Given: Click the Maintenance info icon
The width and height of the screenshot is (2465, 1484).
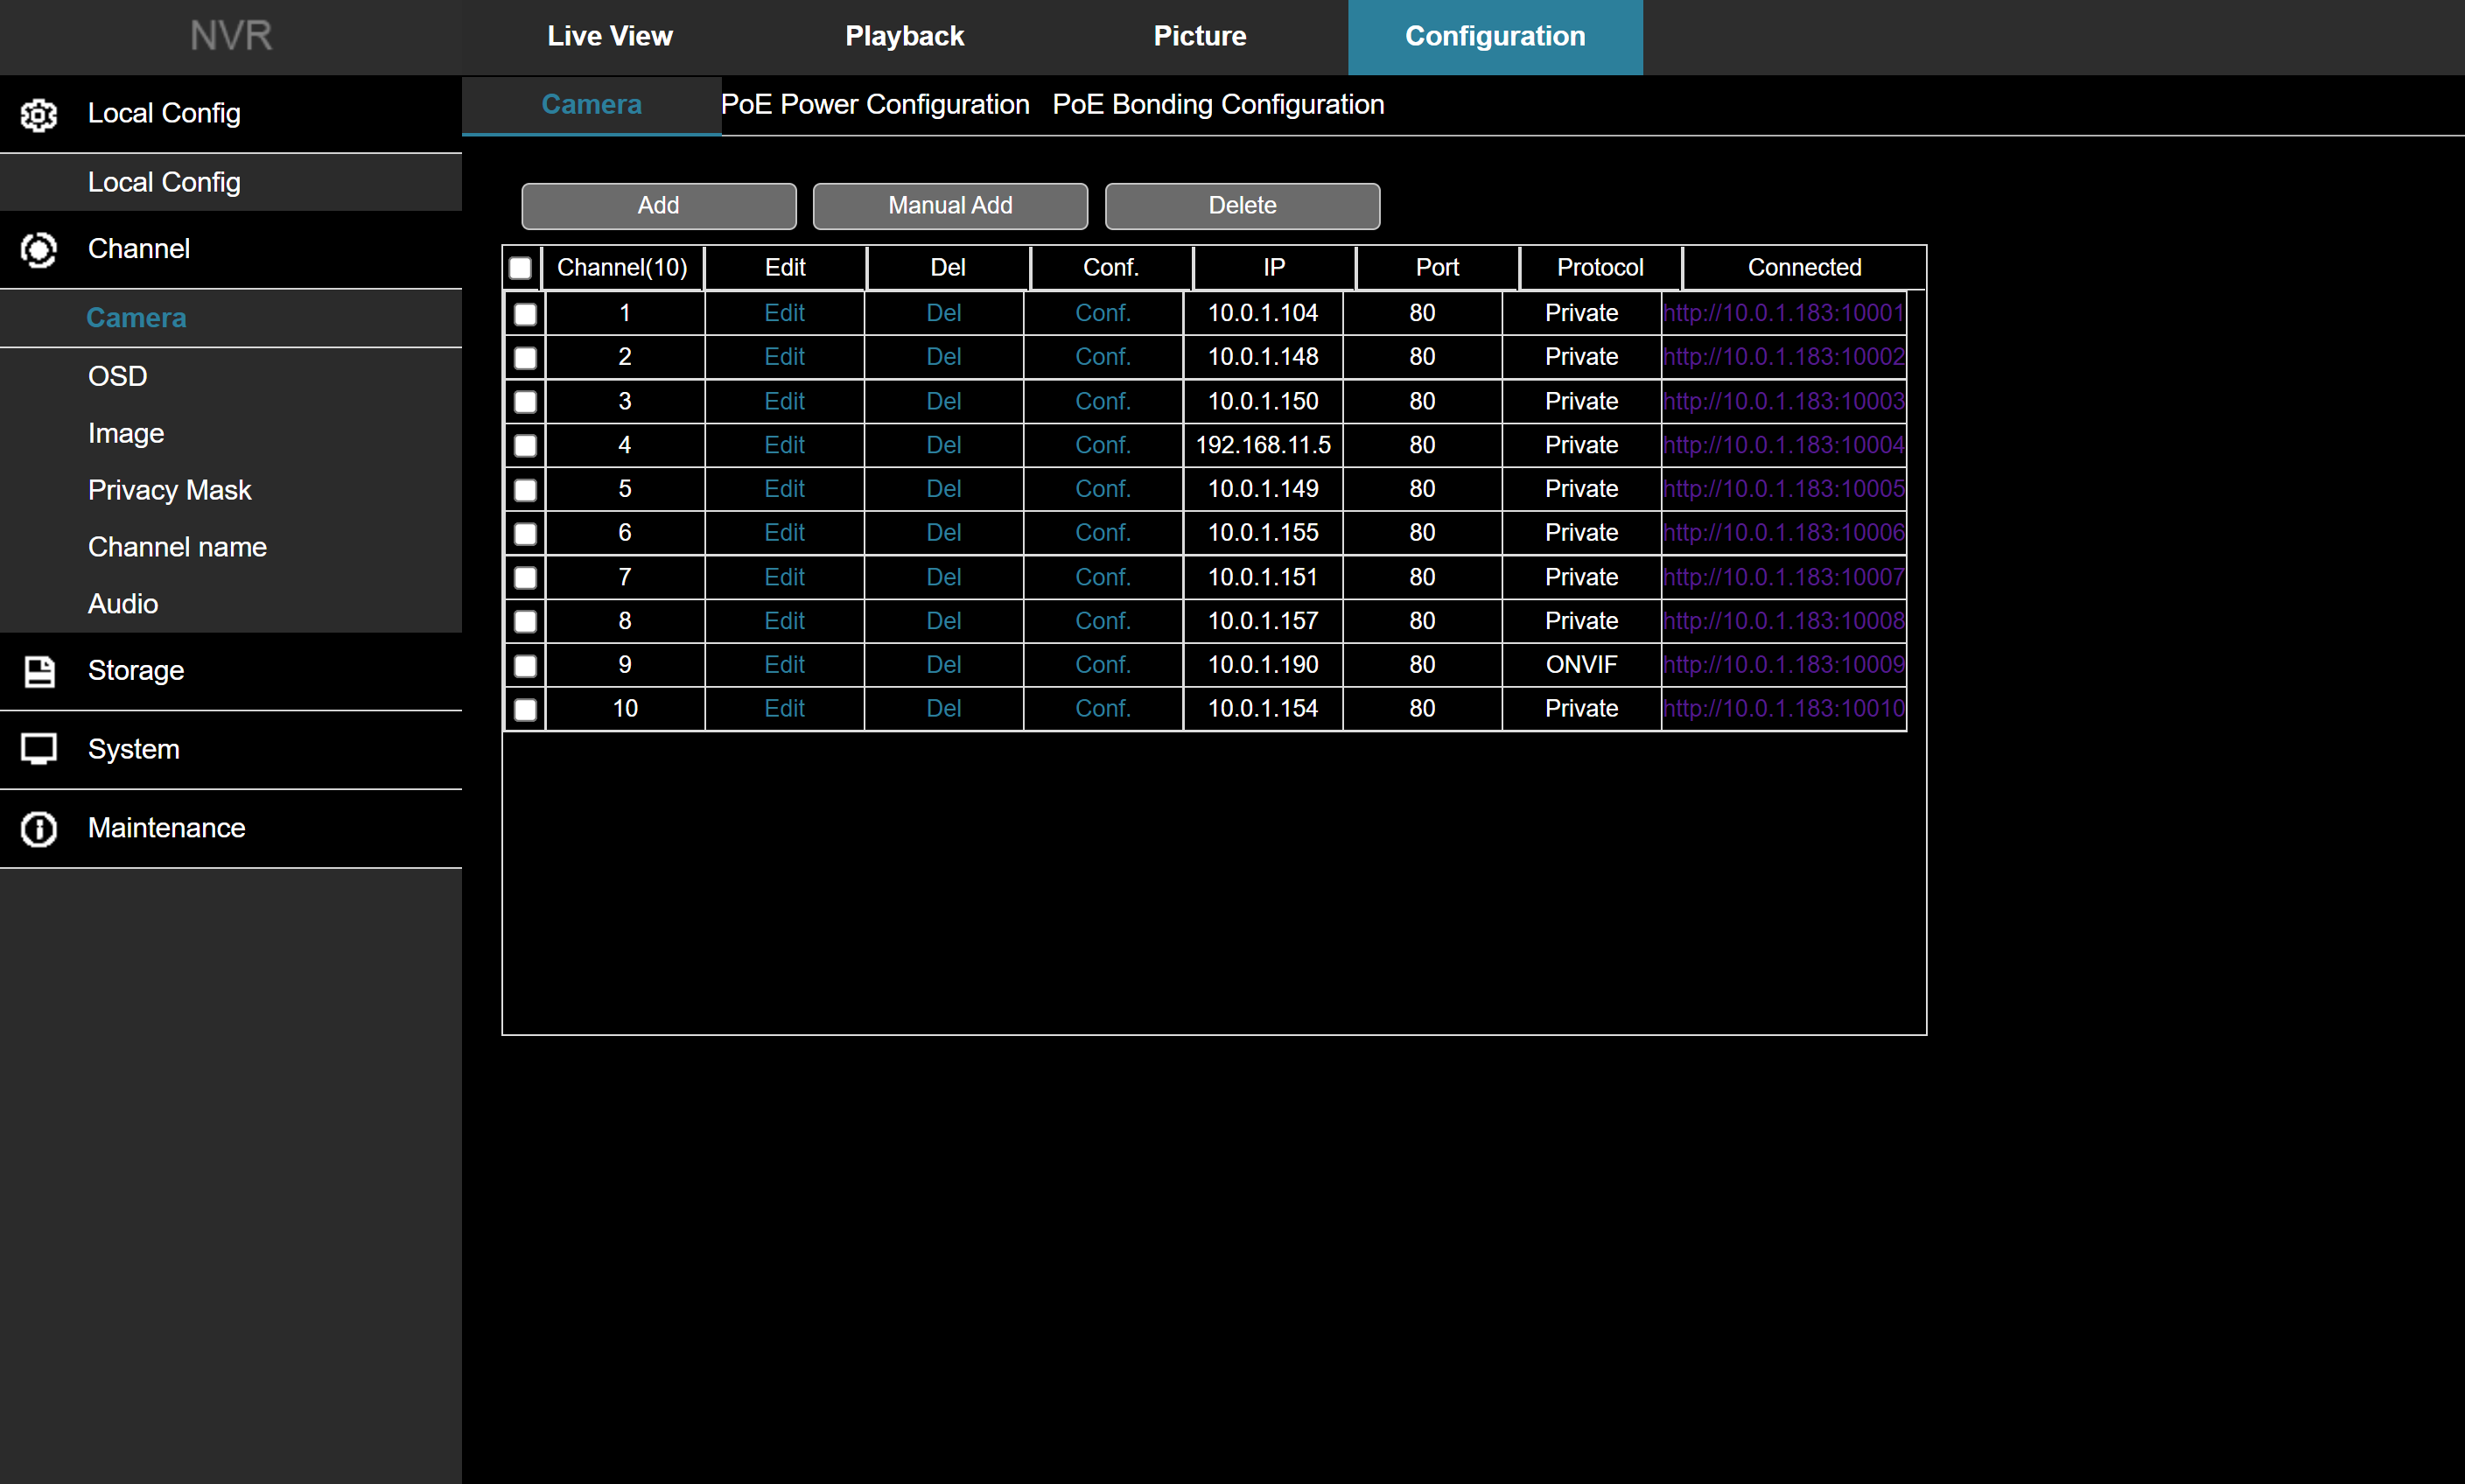Looking at the screenshot, I should point(39,829).
